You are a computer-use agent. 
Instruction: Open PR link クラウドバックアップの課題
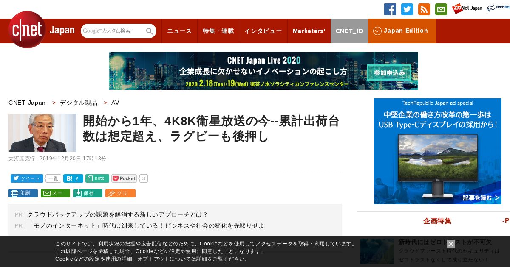(118, 214)
